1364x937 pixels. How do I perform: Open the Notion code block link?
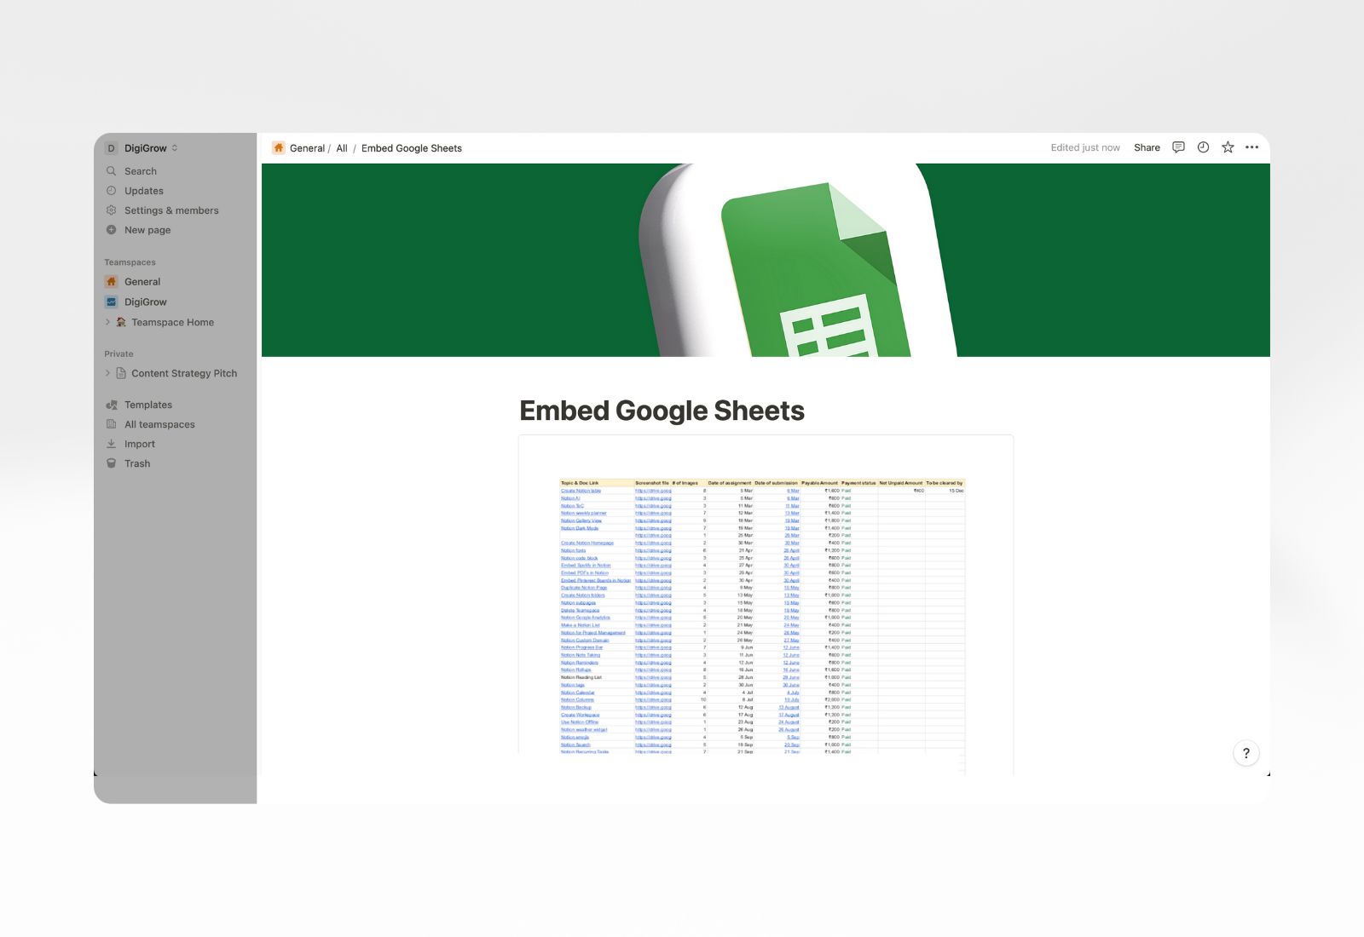point(579,558)
